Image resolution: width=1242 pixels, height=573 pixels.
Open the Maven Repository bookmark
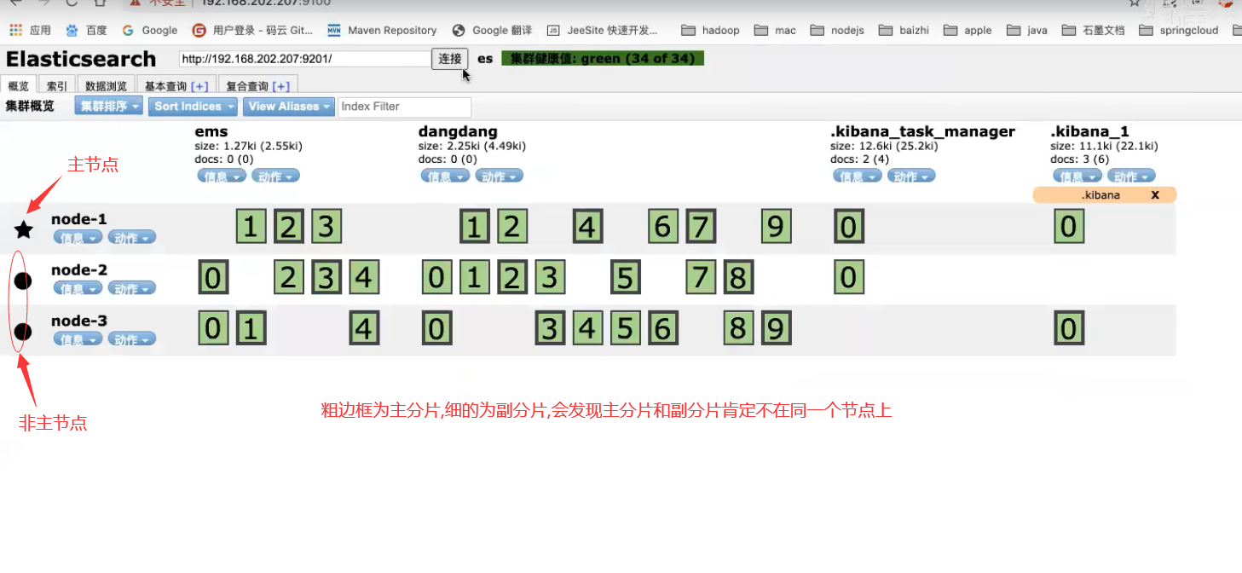[382, 30]
